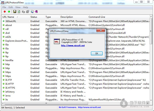Click the red Disable Selected Items toolbar icon
This screenshot has width=154, height=111.
tap(5, 12)
